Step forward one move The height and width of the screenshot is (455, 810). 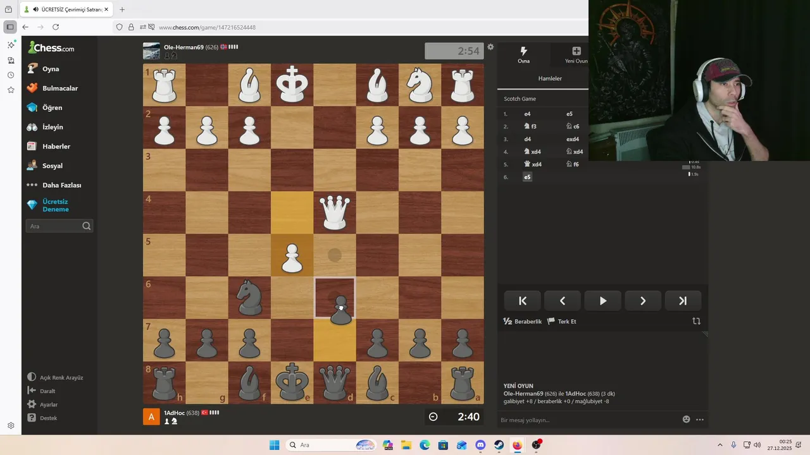[642, 301]
